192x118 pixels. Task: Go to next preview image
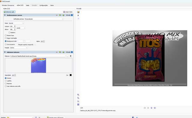(x=151, y=108)
